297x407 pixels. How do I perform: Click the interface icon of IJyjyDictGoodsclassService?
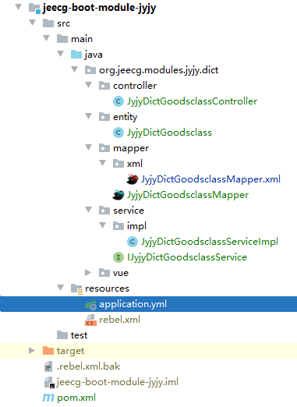tap(118, 257)
